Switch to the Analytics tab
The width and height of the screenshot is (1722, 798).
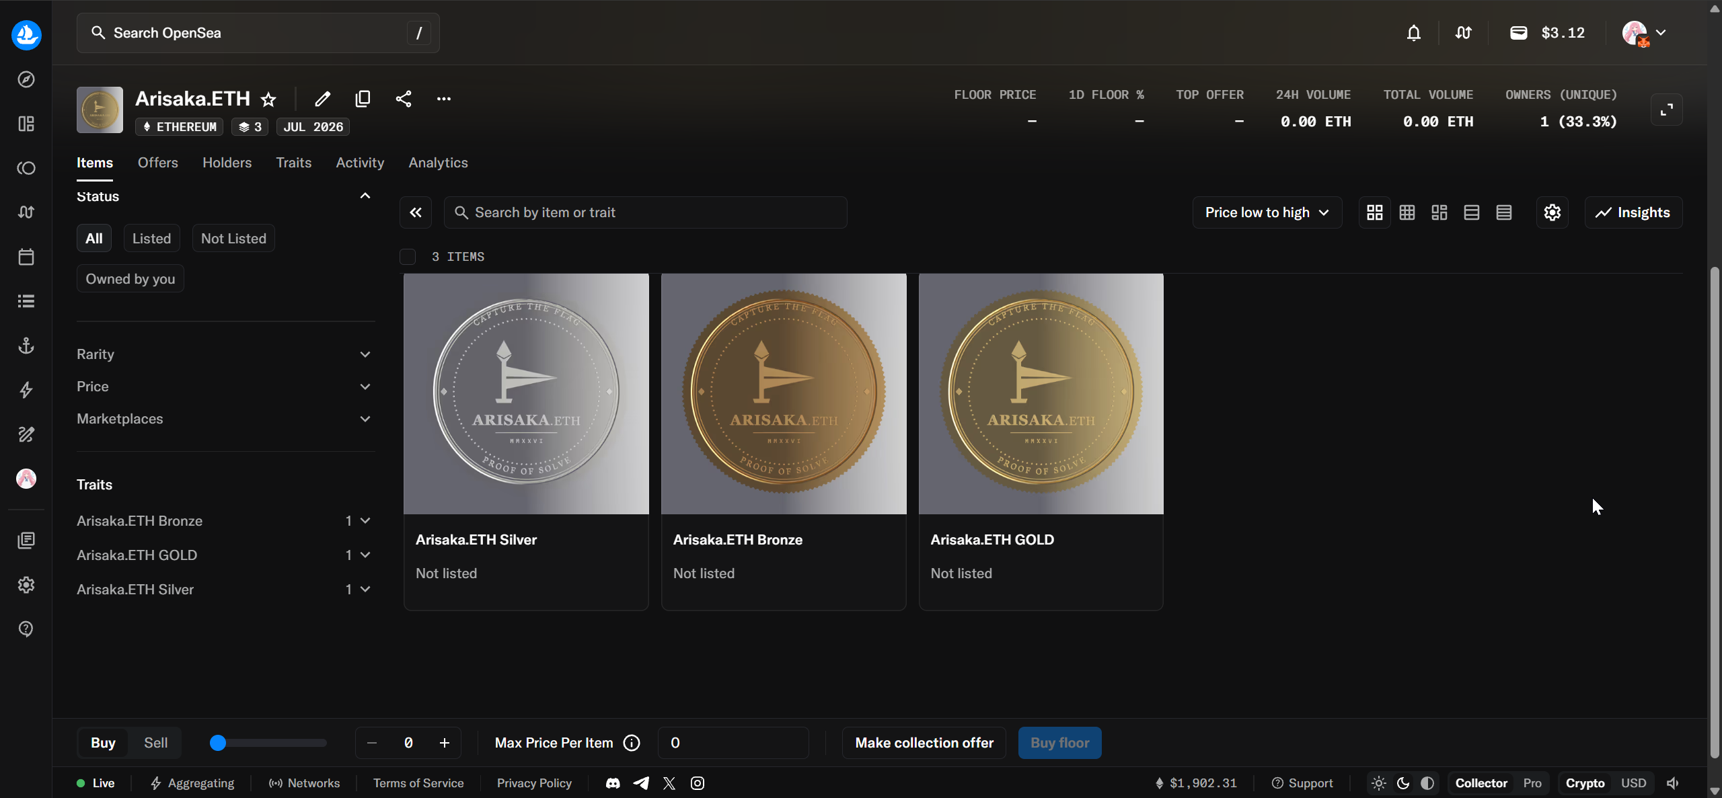[439, 163]
